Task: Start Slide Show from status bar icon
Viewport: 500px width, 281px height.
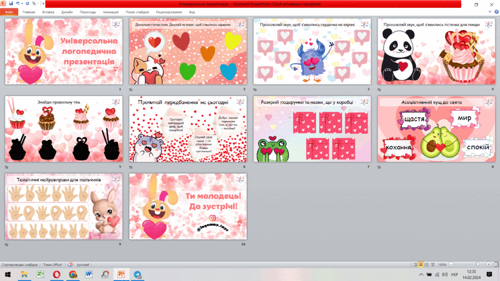Action: [433, 265]
